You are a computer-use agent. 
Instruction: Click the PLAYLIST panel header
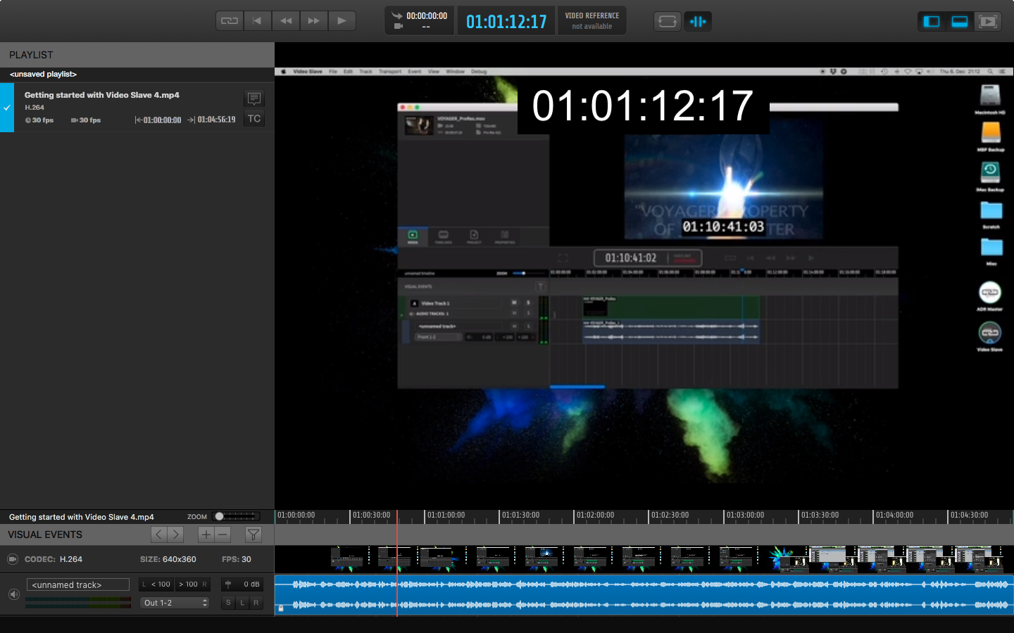click(x=137, y=55)
